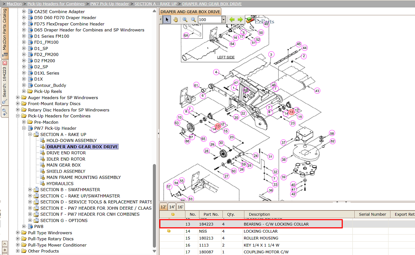Screen dimensions: 415x255
Task: Collapse the SECTION A - RAKE UP node
Action: 30,134
